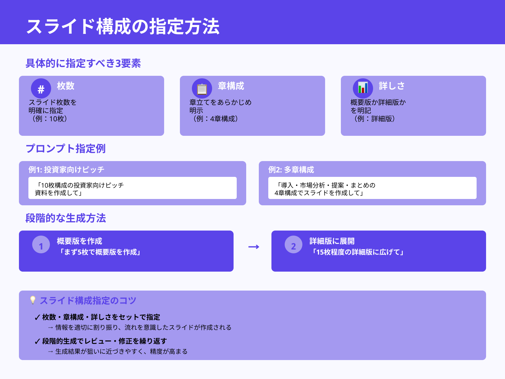
Task: Toggle the checkmark for 段階的生成でレビュー・修正を繰り返す
Action: point(37,341)
